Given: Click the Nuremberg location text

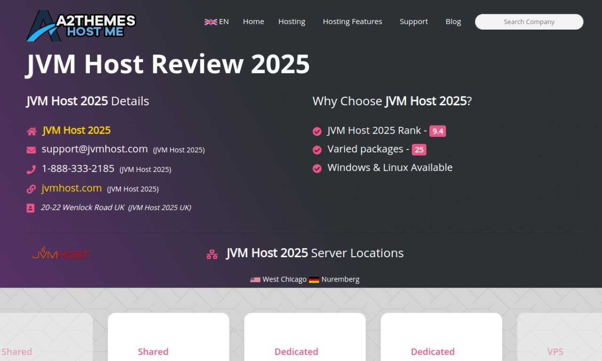Looking at the screenshot, I should [x=341, y=279].
